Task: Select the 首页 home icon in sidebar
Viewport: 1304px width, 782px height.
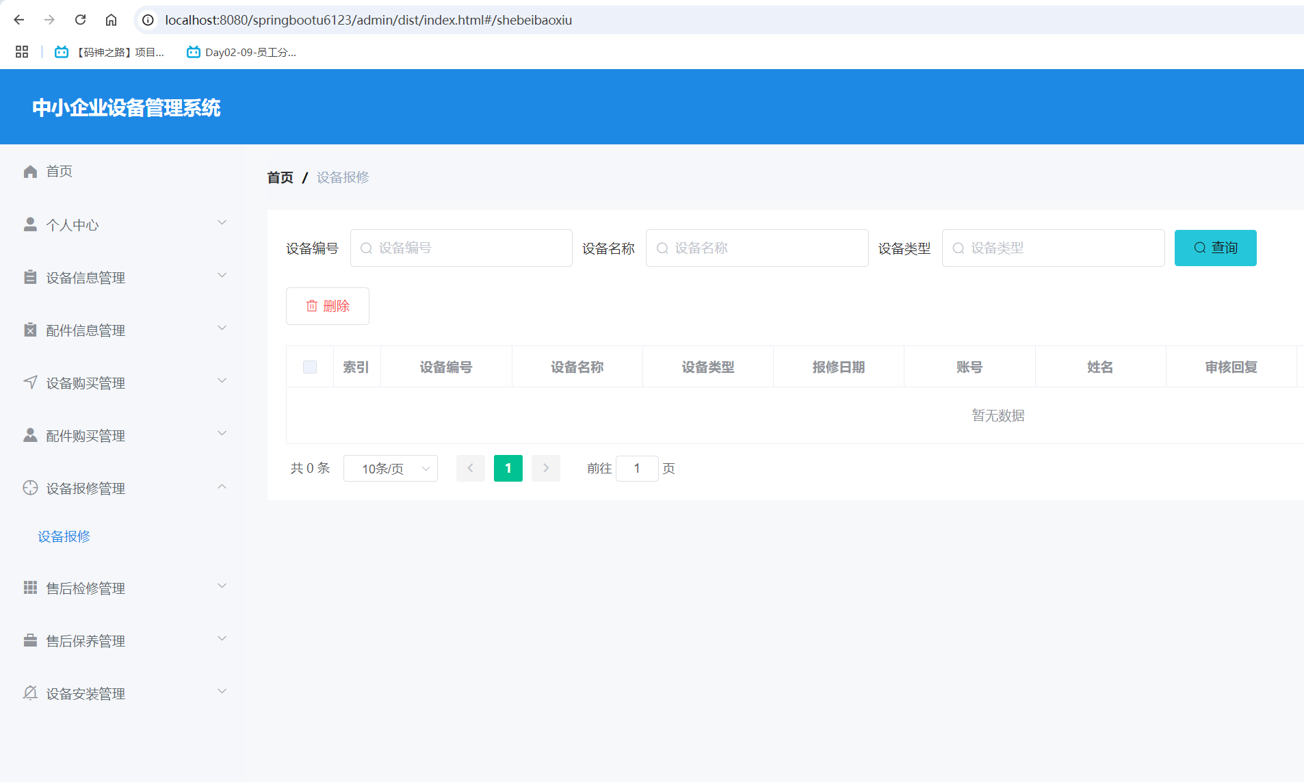Action: point(30,171)
